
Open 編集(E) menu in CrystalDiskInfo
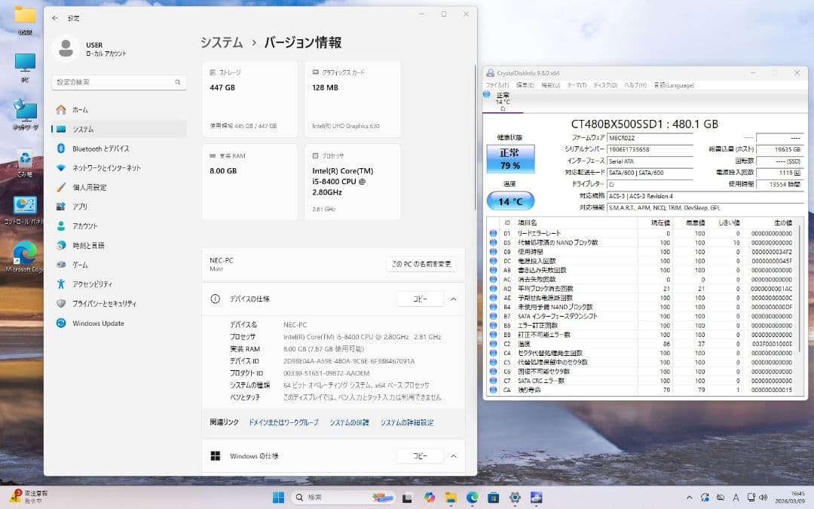525,85
